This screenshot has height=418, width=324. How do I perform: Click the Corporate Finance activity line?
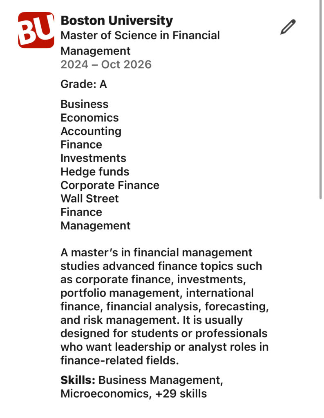coord(109,185)
